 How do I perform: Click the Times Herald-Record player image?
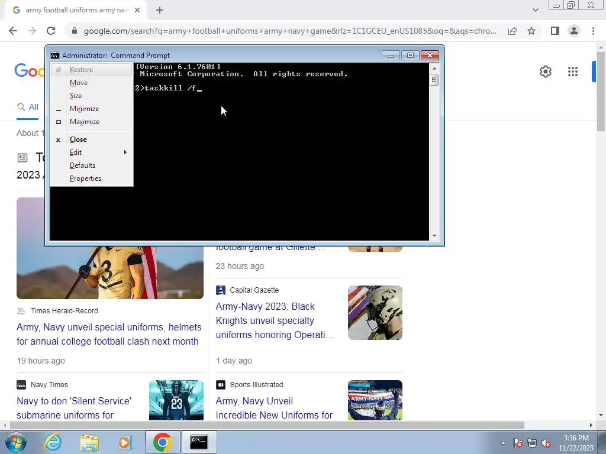coord(109,273)
